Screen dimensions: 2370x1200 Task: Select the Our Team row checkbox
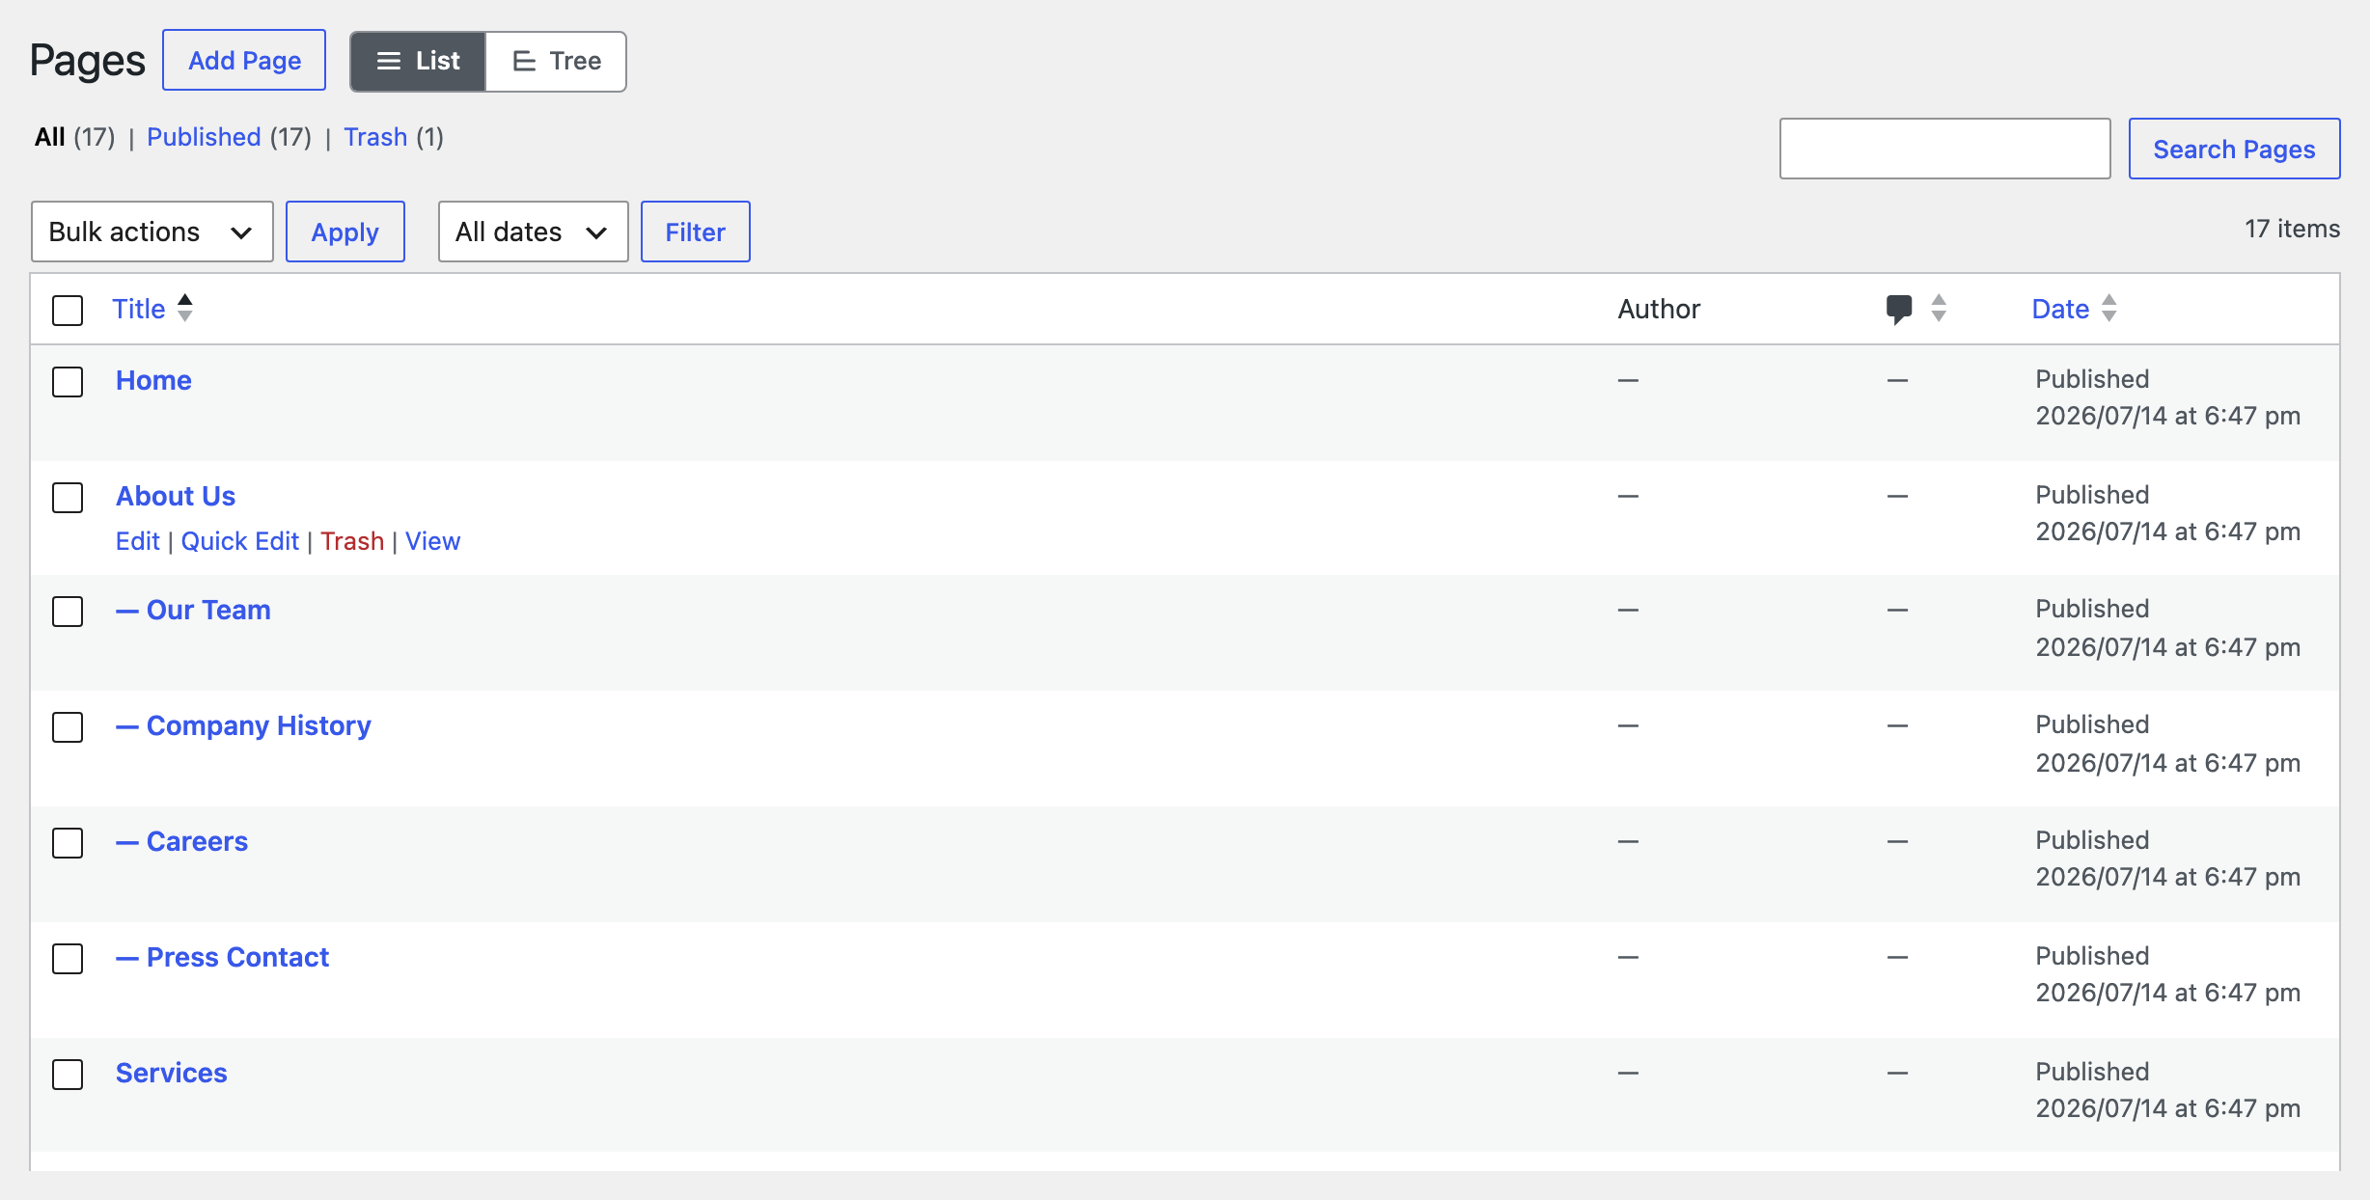pos(68,612)
